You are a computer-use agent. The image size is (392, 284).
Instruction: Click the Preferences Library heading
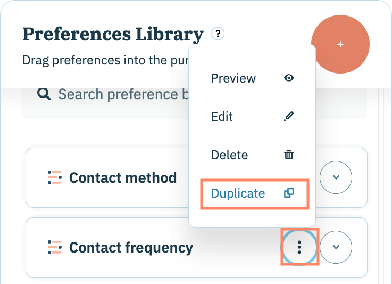pyautogui.click(x=113, y=34)
